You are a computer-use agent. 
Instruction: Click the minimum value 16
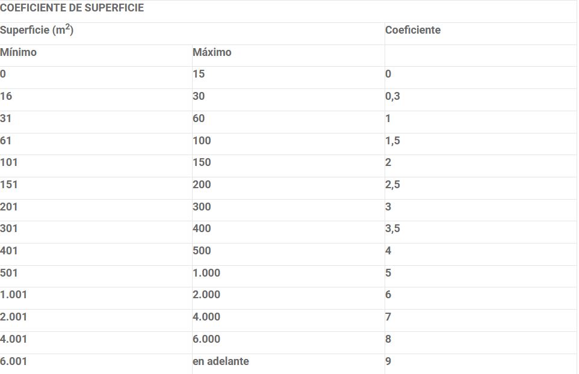coord(6,96)
